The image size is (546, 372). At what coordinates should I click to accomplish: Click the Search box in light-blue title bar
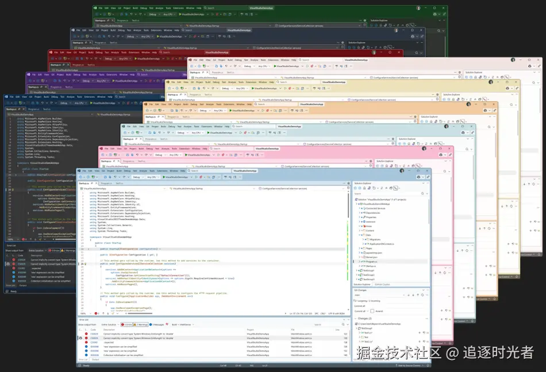209,170
